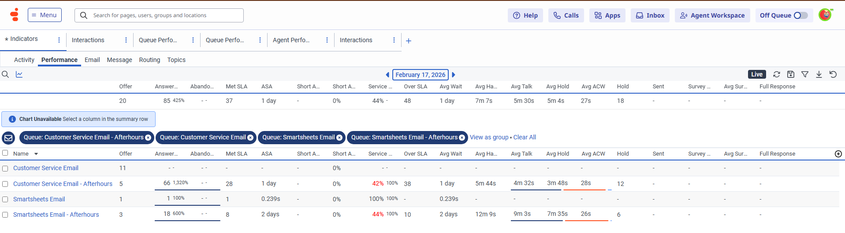Click the reset view icon
This screenshot has height=233, width=845.
[x=833, y=74]
